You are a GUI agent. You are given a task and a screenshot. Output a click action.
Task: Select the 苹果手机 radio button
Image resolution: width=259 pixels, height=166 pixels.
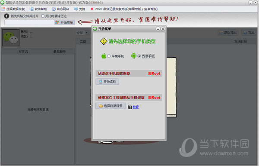(109, 56)
